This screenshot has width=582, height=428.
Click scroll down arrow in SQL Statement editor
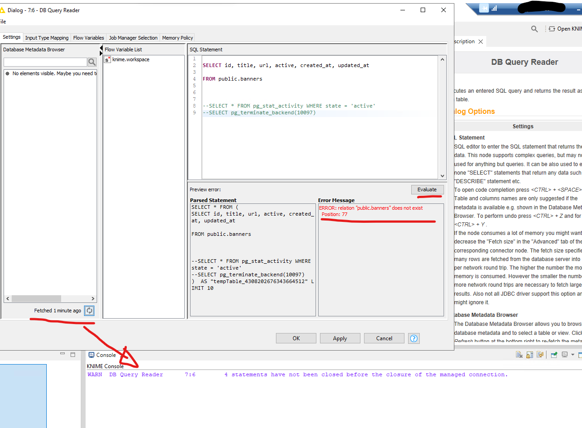click(x=442, y=176)
